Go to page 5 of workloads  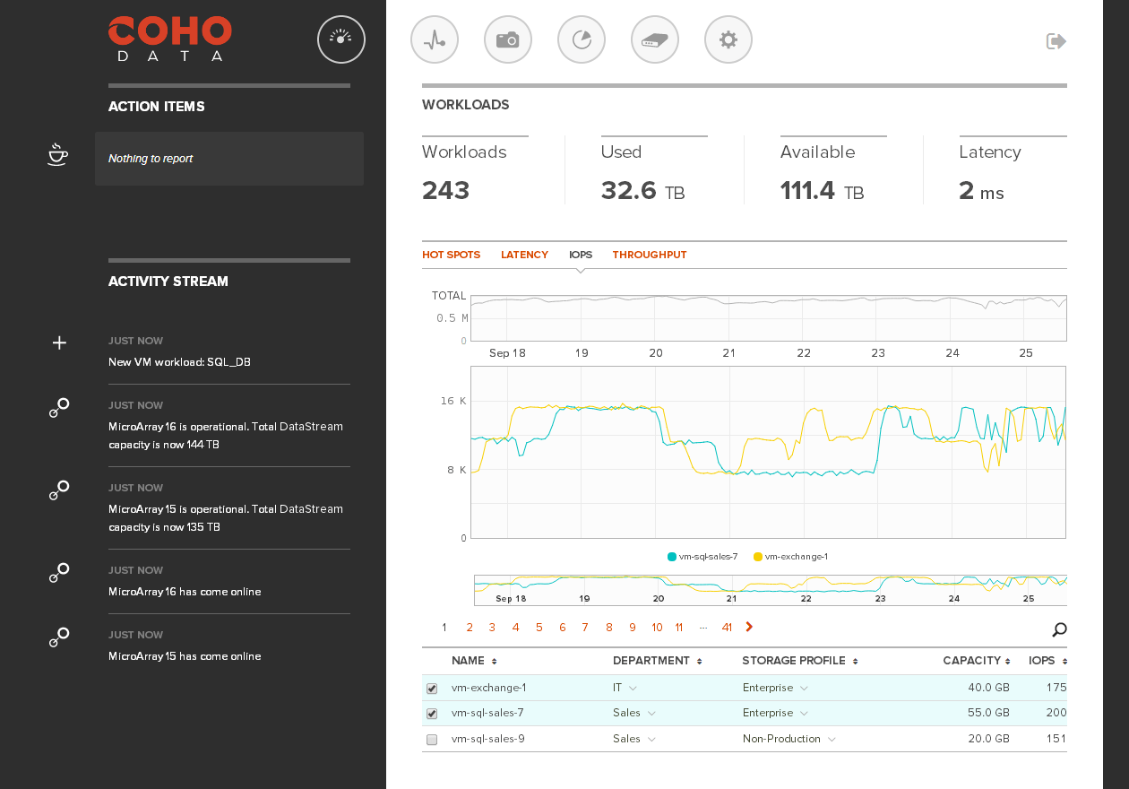[539, 628]
